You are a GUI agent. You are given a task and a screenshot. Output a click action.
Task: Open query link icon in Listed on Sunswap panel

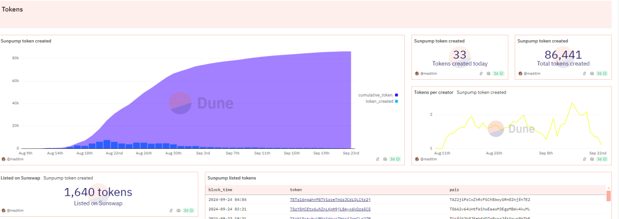(171, 211)
